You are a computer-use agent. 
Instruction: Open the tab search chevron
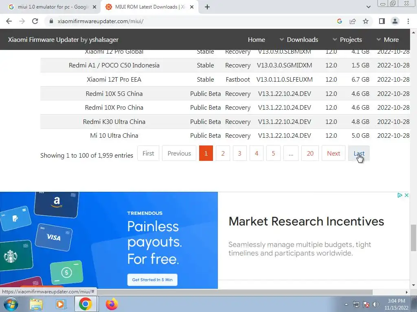[x=368, y=7]
